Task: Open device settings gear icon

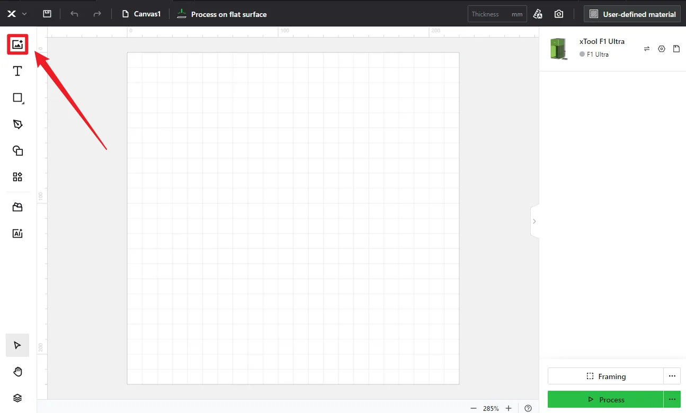Action: tap(662, 49)
